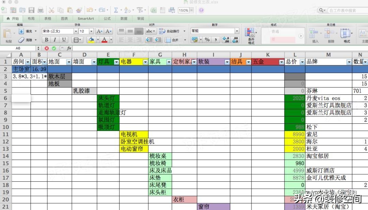Switch to the 图表 tab
368x210 pixels.
(64, 18)
